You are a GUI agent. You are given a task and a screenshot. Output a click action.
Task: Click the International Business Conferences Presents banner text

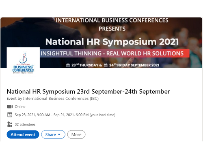(112, 24)
